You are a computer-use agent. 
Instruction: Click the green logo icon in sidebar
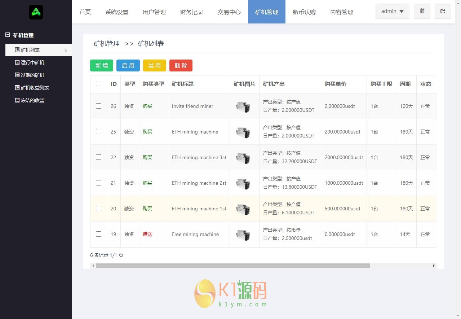pyautogui.click(x=36, y=12)
